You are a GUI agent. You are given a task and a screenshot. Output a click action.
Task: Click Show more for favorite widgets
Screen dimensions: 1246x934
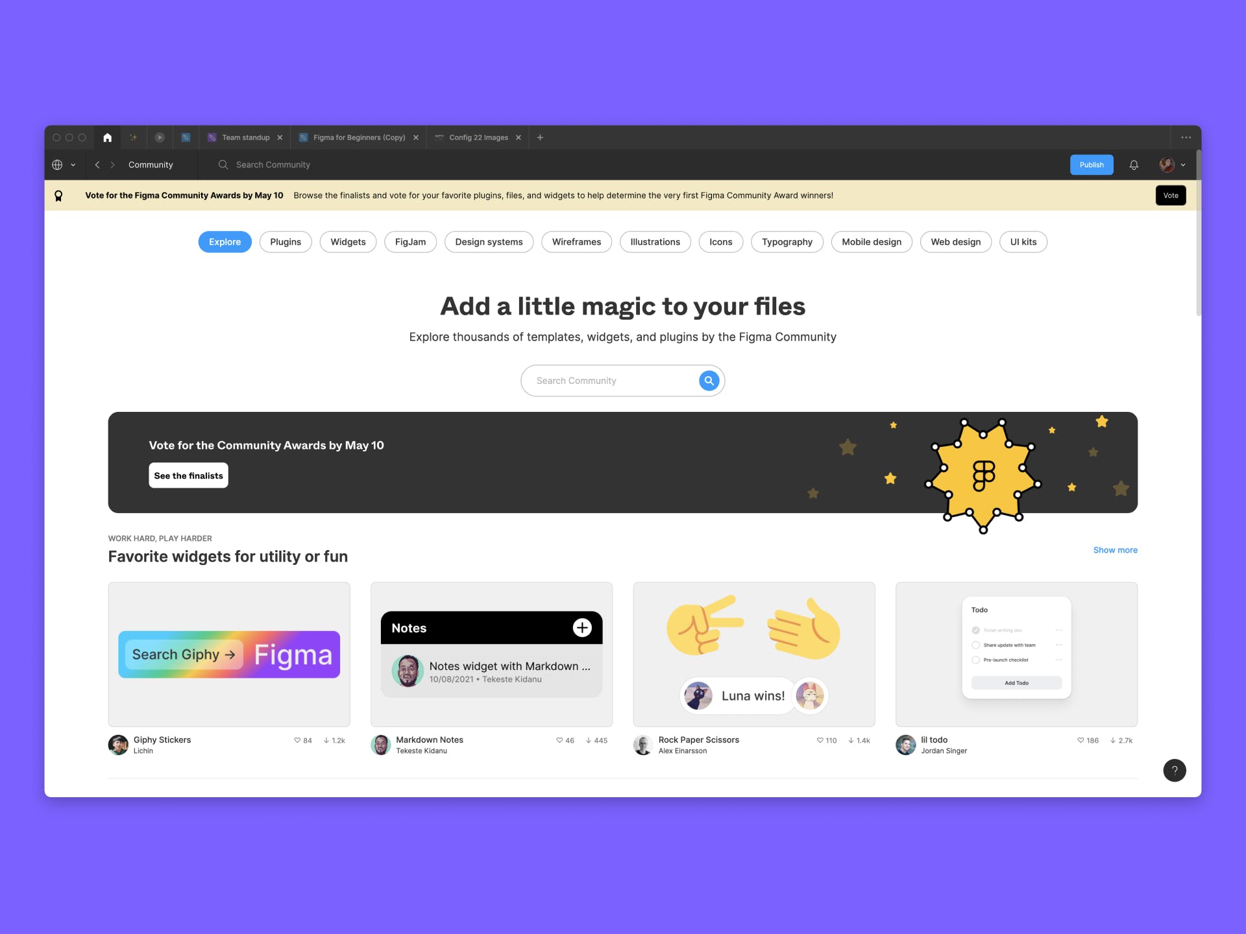pos(1116,549)
